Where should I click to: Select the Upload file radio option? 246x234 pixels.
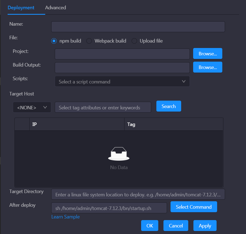tap(134, 41)
